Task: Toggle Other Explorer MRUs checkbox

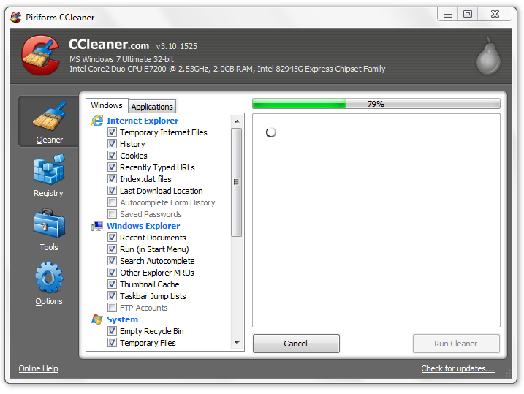Action: point(113,273)
